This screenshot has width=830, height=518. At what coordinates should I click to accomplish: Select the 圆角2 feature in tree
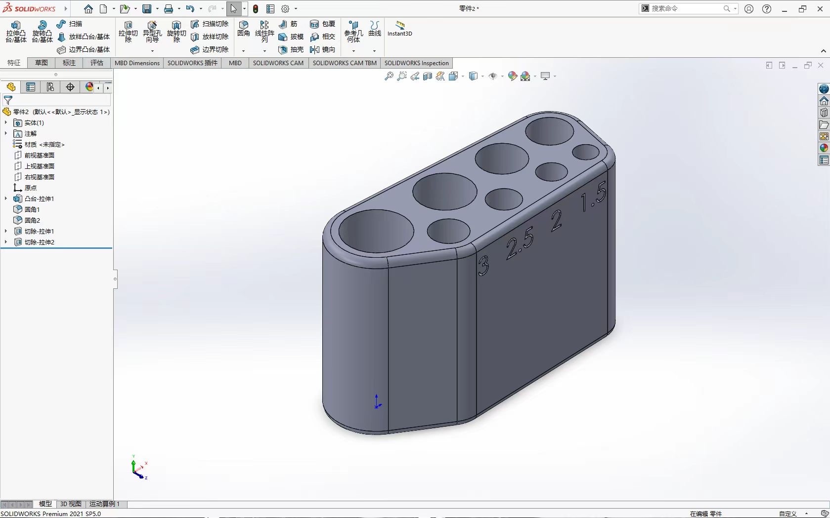pos(32,220)
